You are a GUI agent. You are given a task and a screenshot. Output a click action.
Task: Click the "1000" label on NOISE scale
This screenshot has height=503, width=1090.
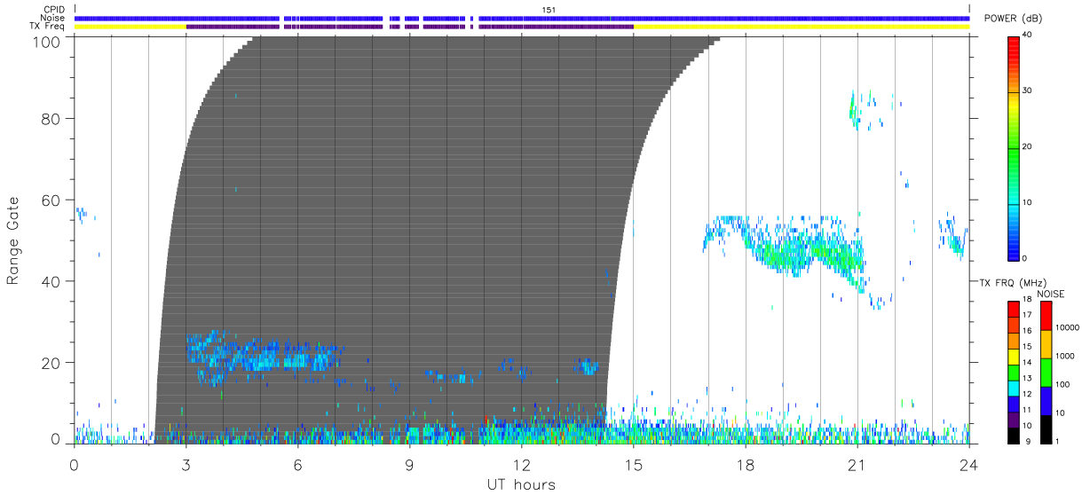tap(1064, 357)
